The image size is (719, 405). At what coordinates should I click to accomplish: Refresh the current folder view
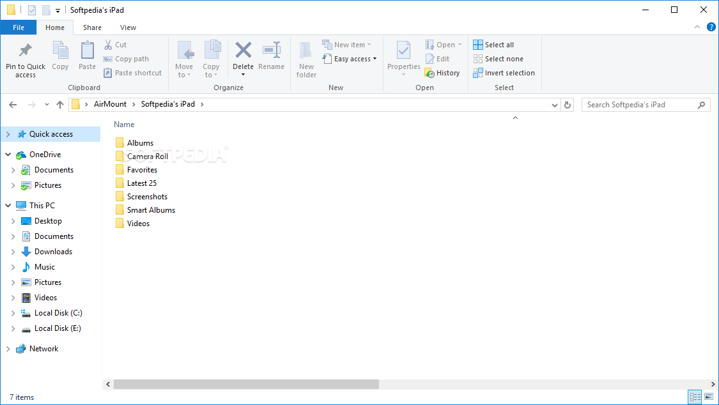tap(568, 105)
